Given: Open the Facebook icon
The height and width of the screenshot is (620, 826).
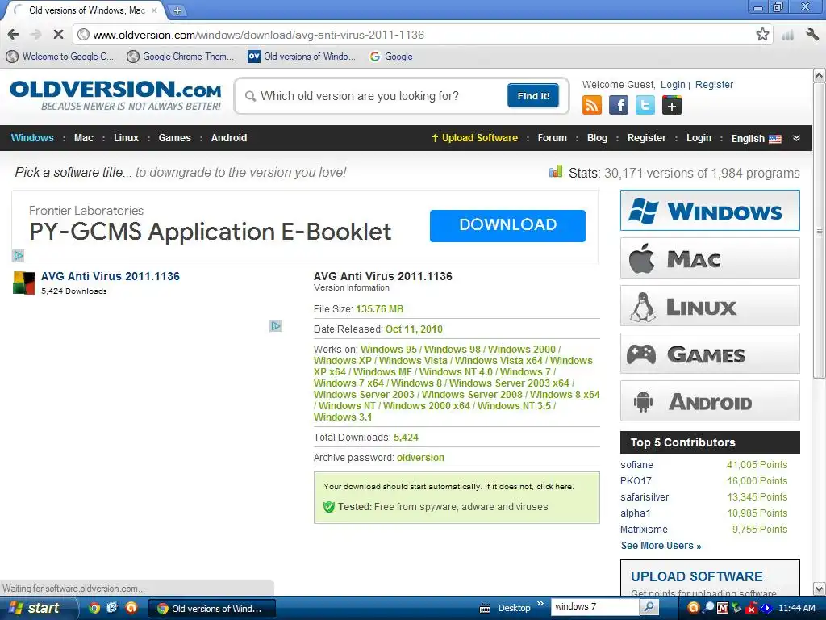Looking at the screenshot, I should point(619,106).
